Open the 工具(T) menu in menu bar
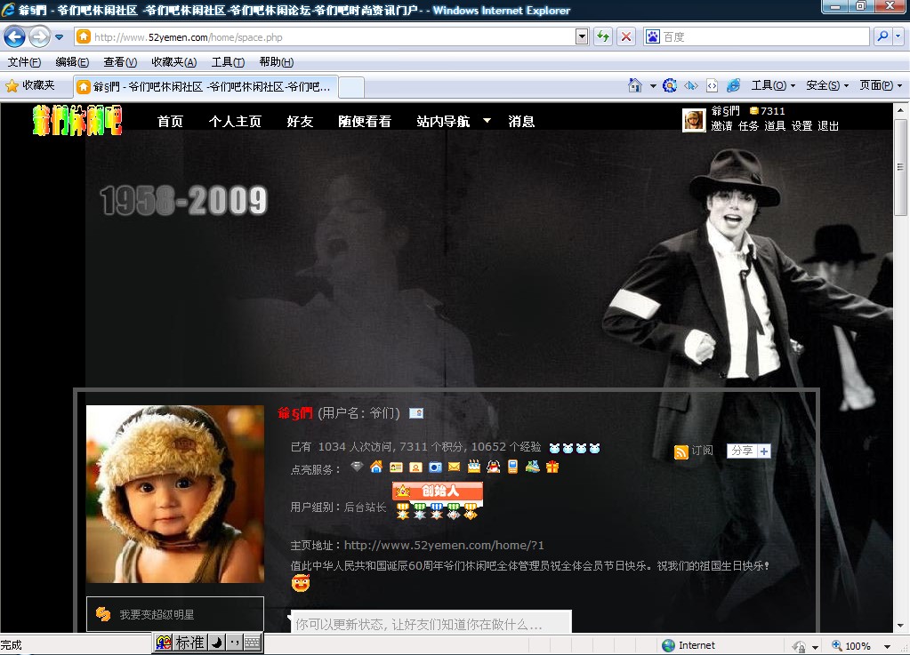 tap(228, 62)
